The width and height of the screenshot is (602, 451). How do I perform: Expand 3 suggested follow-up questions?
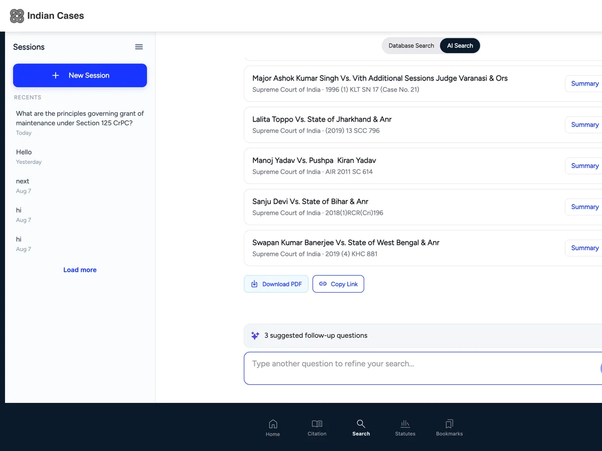point(423,336)
